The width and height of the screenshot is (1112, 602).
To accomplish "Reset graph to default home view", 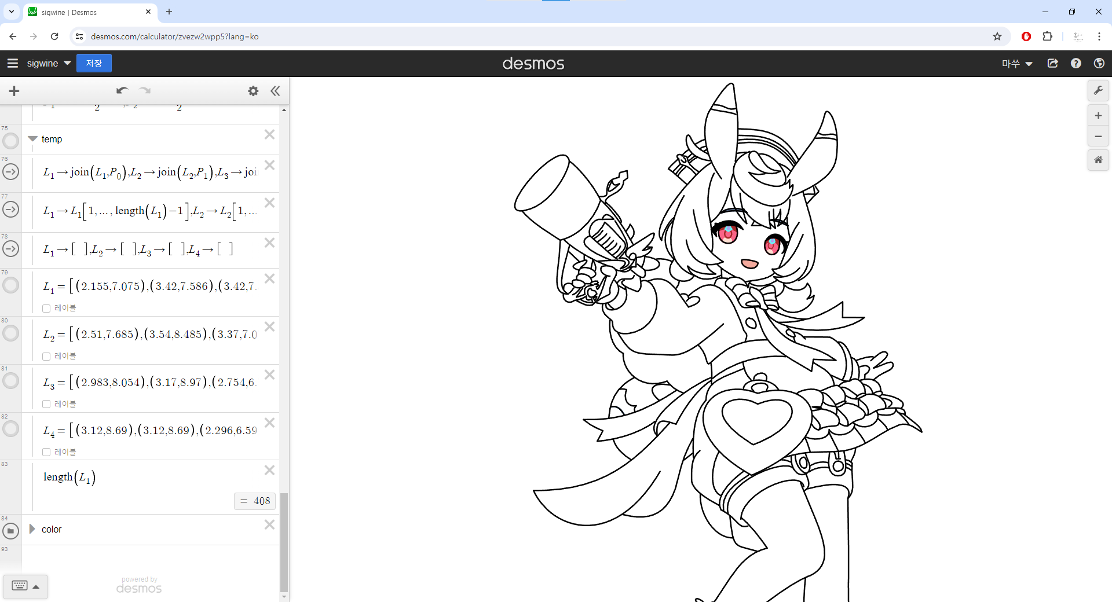I will tap(1098, 160).
